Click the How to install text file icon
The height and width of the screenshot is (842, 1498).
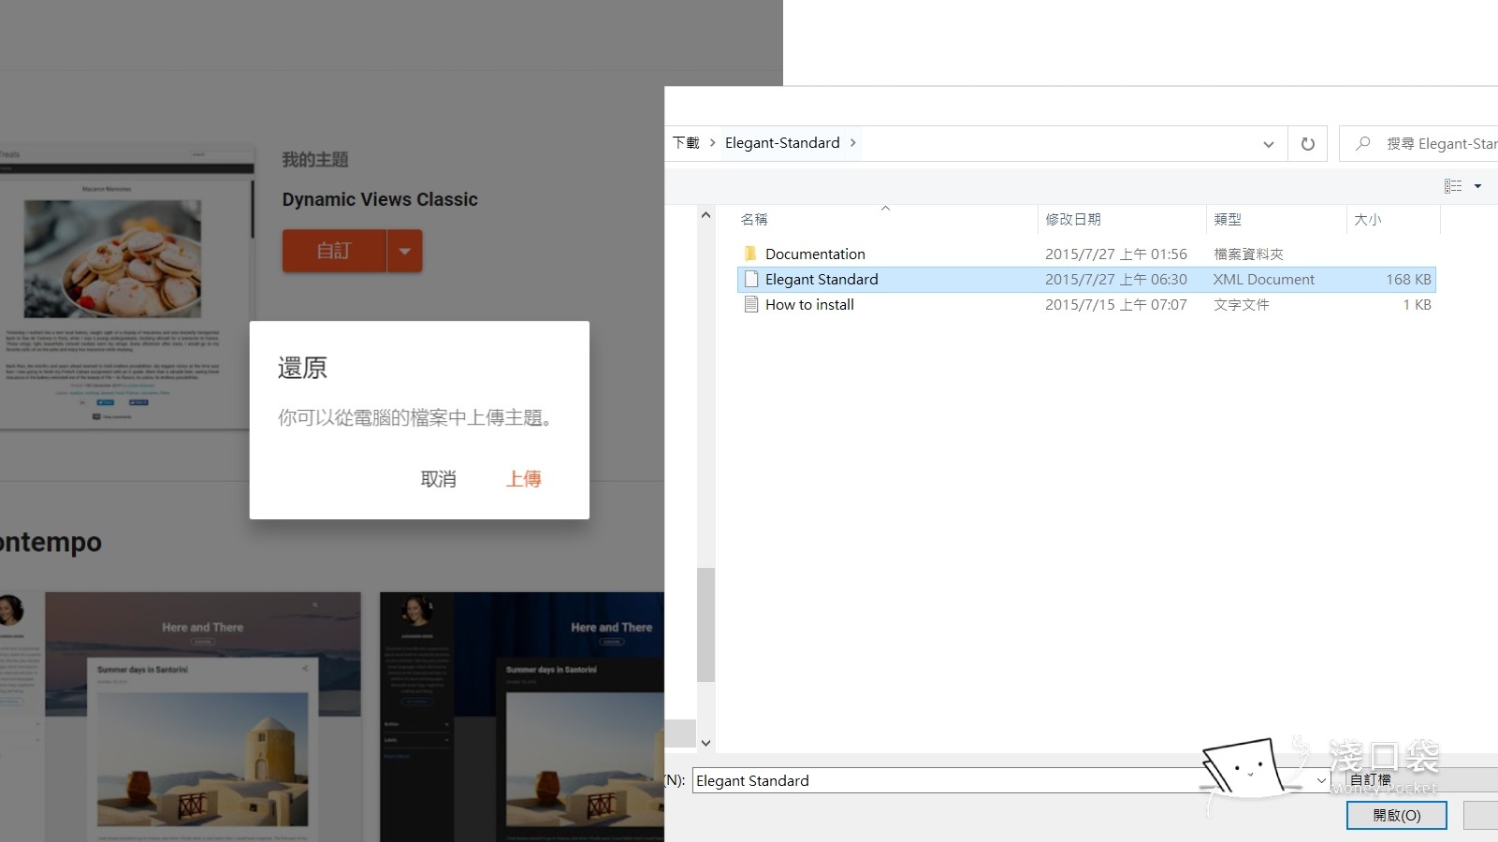[750, 304]
